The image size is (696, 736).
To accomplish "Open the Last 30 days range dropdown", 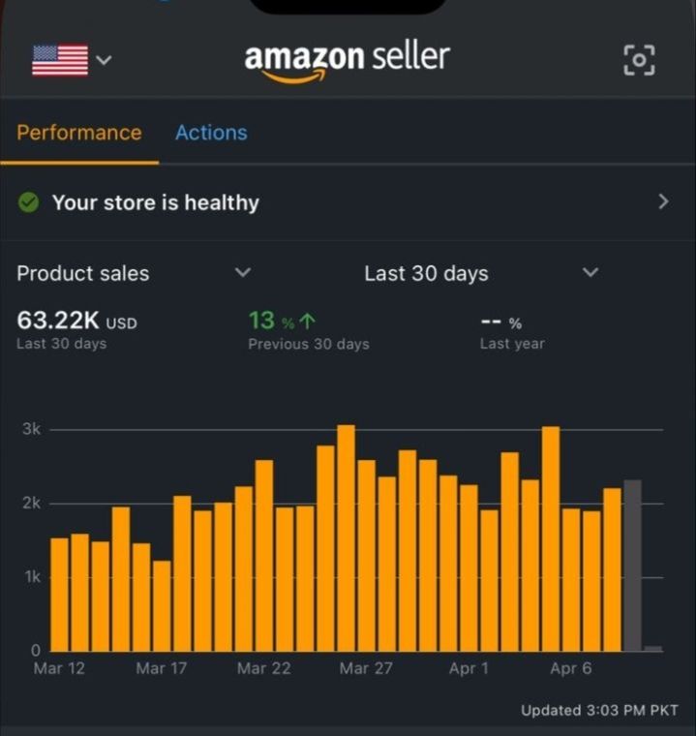I will (x=590, y=273).
